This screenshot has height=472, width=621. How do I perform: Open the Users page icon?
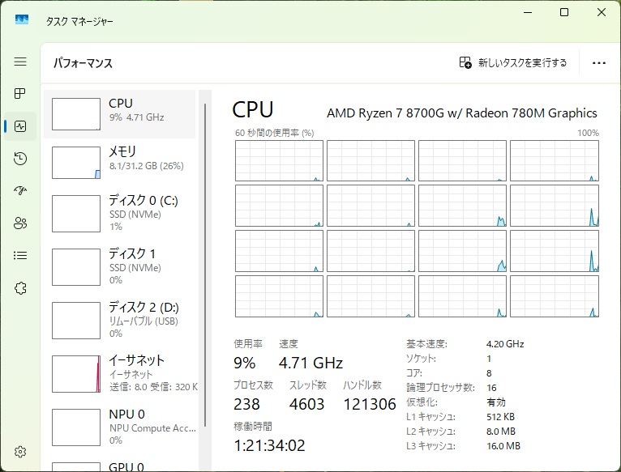click(x=20, y=223)
